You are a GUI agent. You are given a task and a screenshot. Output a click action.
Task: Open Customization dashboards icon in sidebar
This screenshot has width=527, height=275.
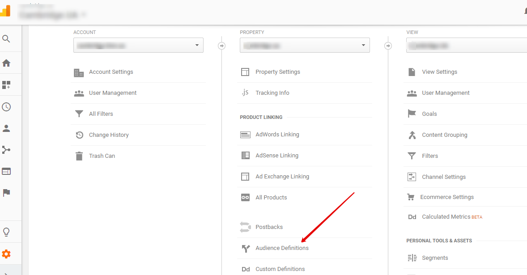pos(6,85)
